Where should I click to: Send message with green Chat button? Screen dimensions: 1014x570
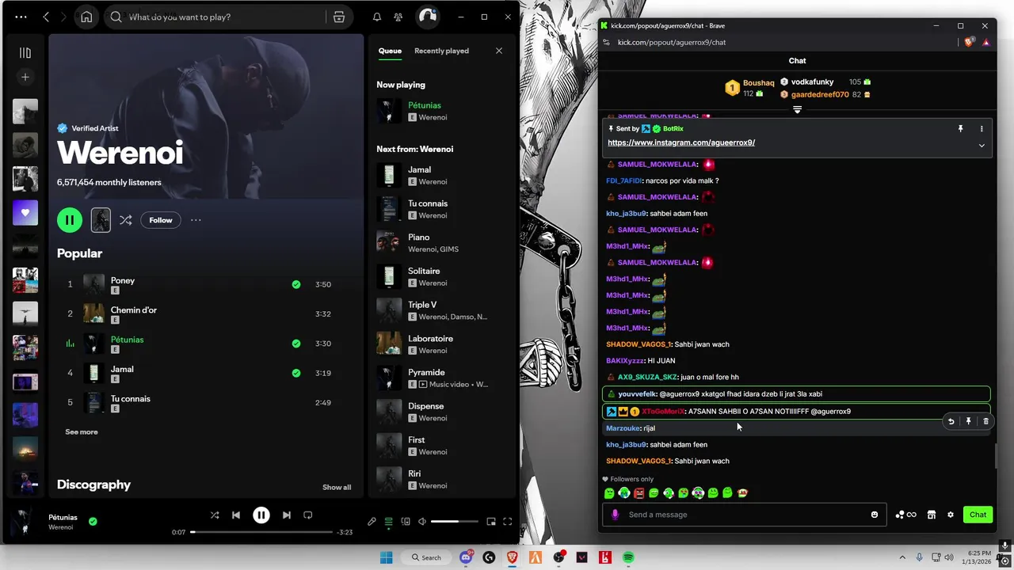(x=978, y=515)
